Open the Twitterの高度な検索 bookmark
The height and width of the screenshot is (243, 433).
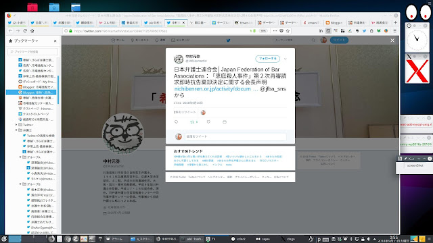click(x=38, y=136)
